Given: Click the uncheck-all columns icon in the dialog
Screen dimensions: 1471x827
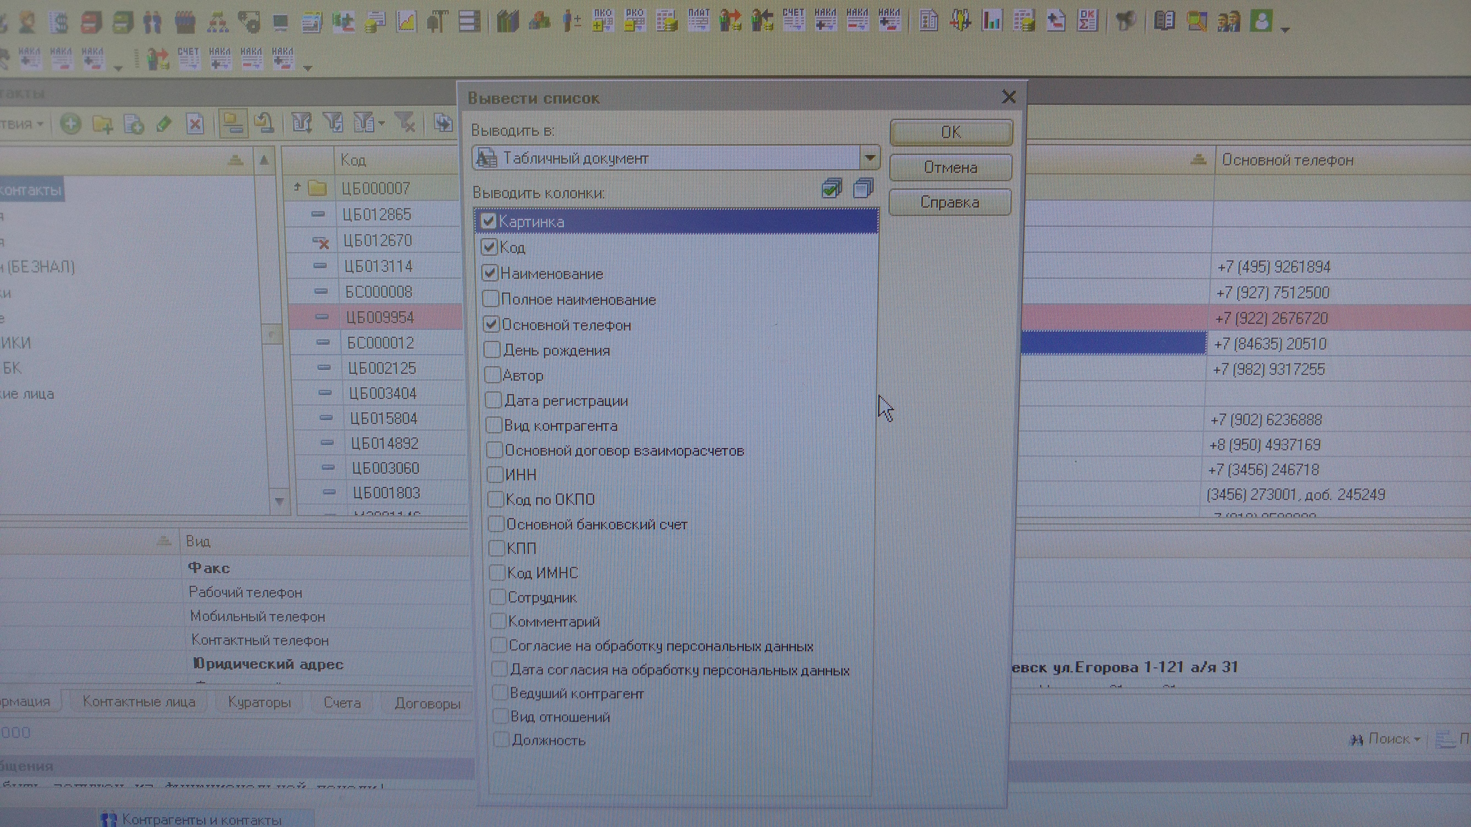Looking at the screenshot, I should point(863,188).
